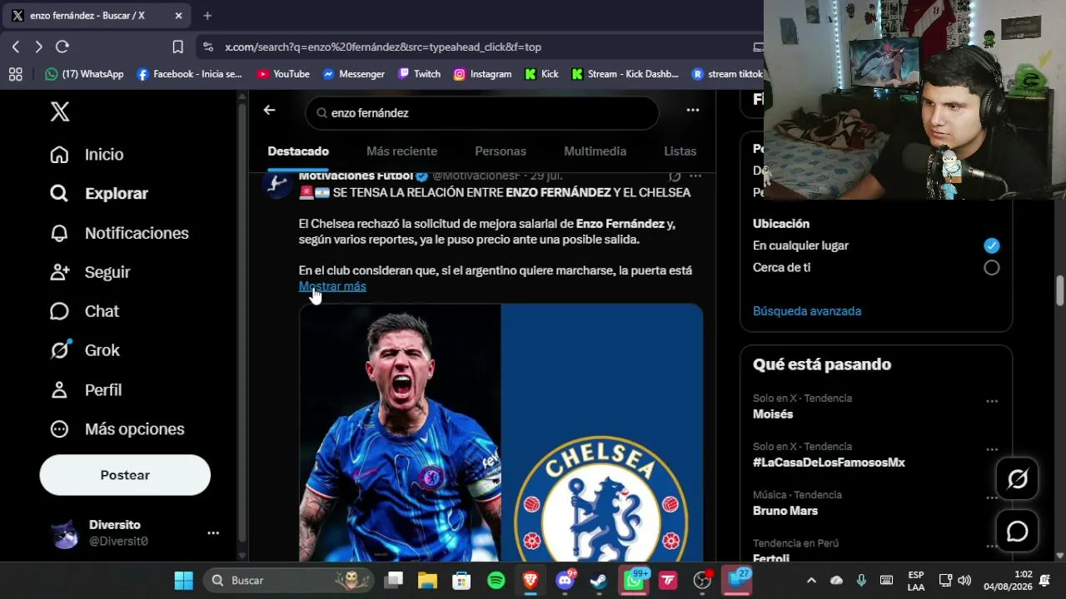
Task: Open the Diversito account switcher menu
Action: coord(213,533)
